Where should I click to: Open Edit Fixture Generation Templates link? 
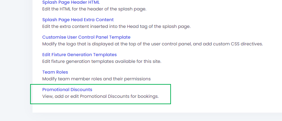[x=80, y=54]
